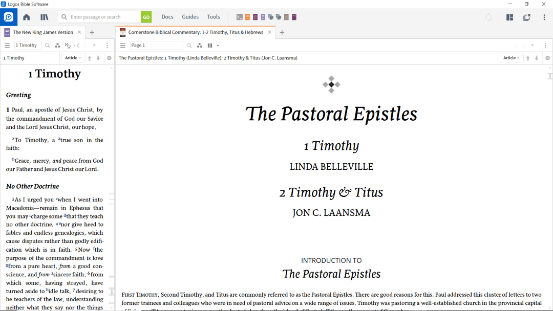Expand the Article dropdown in the NKJV panel
The height and width of the screenshot is (311, 553).
[x=73, y=58]
